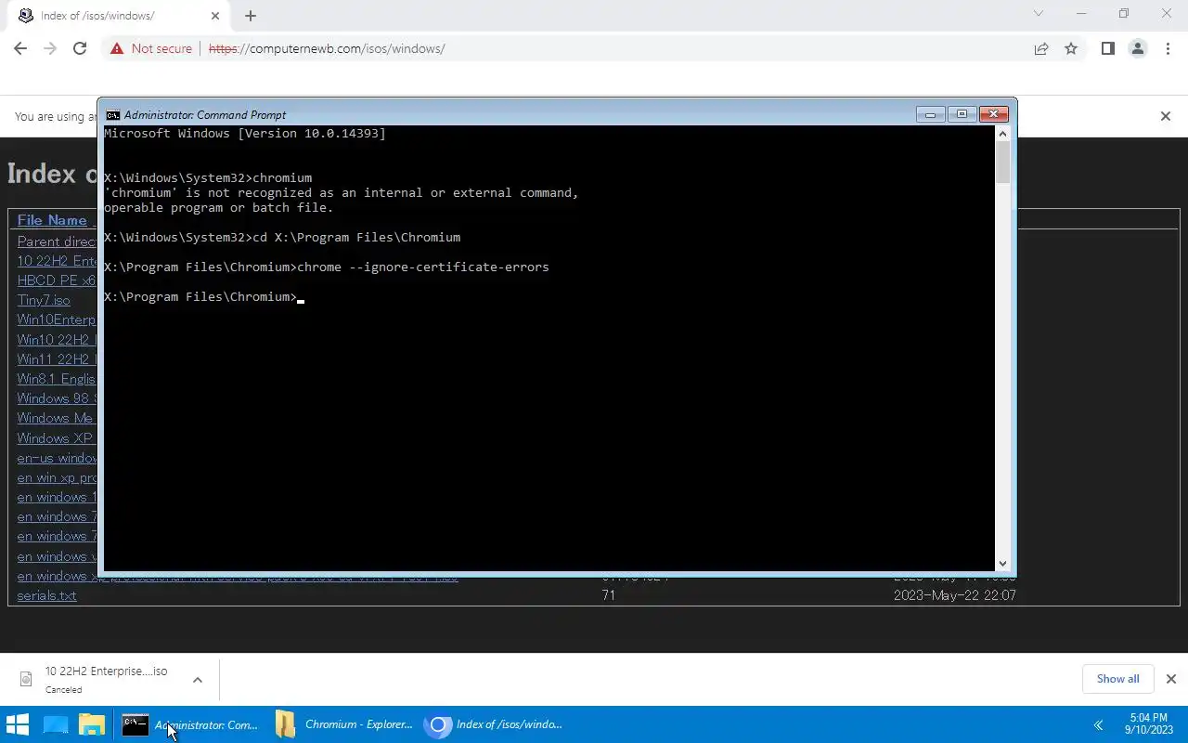The height and width of the screenshot is (743, 1188).
Task: Click the serials.txt date 2023-May-22 22:07
Action: point(954,595)
